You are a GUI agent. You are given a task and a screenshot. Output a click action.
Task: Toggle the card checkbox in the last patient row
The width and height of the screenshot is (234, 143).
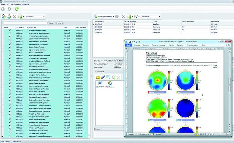click(x=9, y=136)
